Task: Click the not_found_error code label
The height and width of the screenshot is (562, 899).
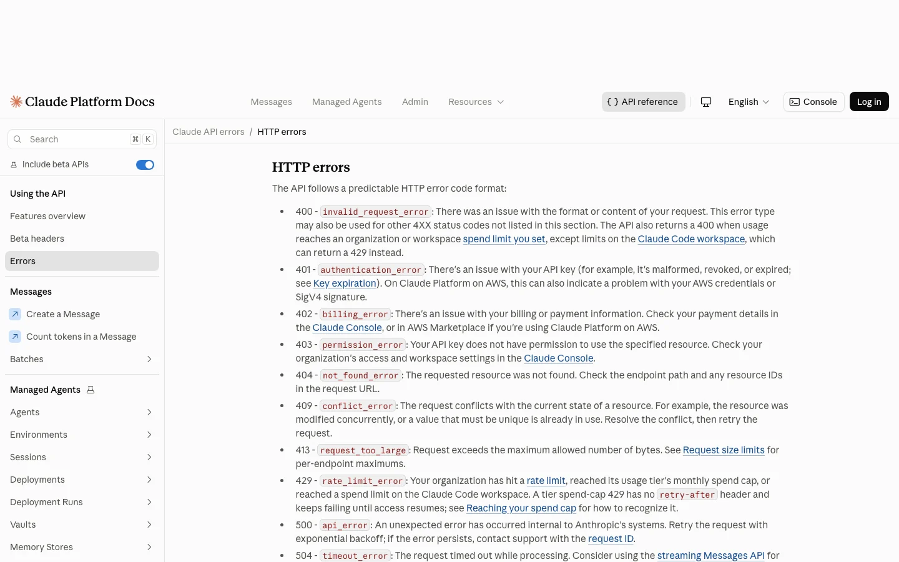Action: click(x=361, y=375)
